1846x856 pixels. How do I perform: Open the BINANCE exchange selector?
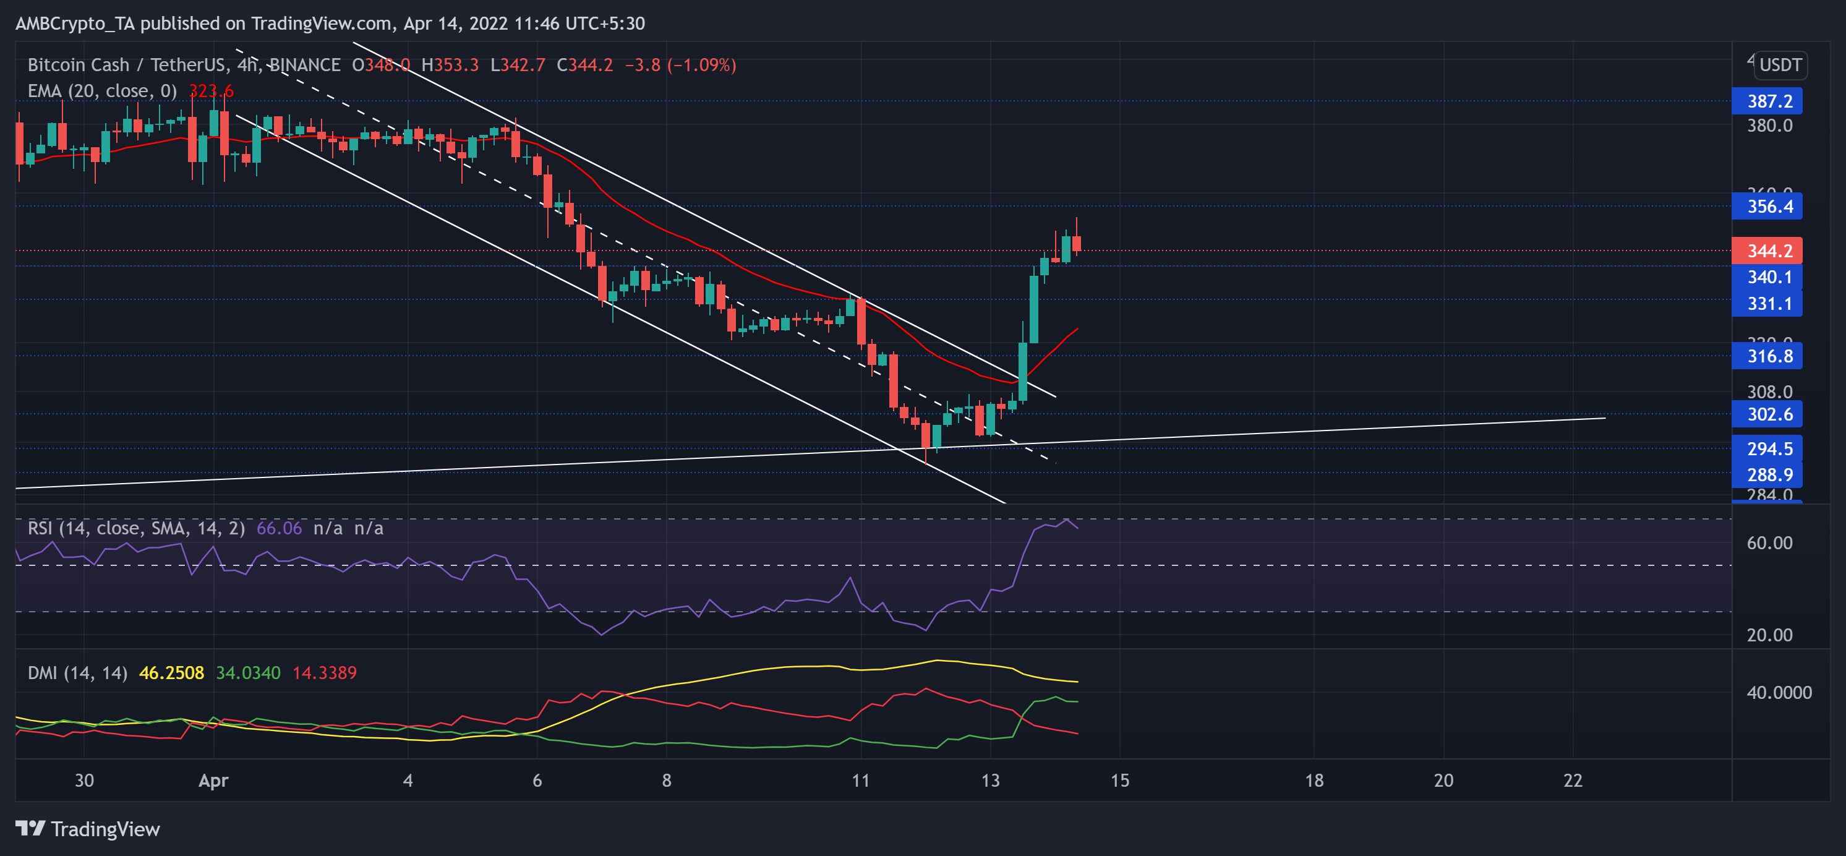(x=304, y=64)
